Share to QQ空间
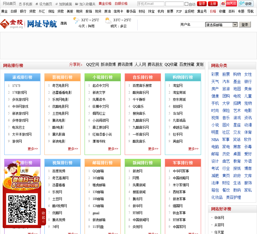This screenshot has height=234, width=257. pos(93,65)
